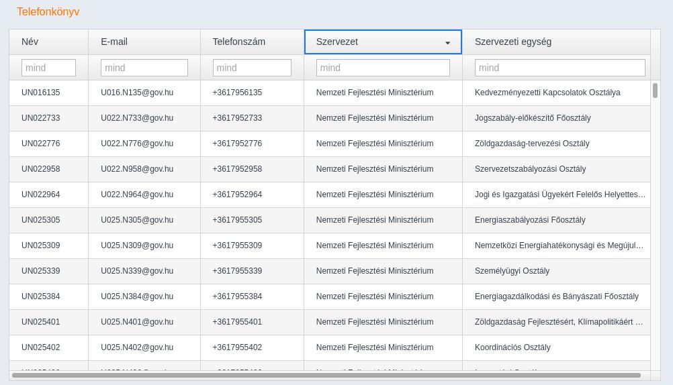The height and width of the screenshot is (385, 673).
Task: Select phone number +3617955339
Action: tap(237, 271)
